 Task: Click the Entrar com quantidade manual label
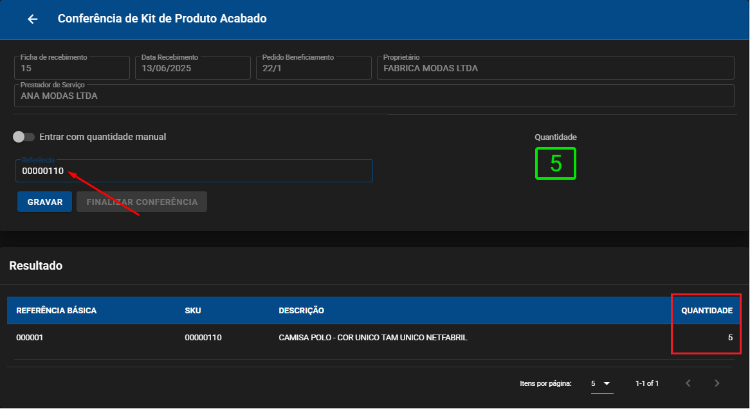click(x=103, y=137)
